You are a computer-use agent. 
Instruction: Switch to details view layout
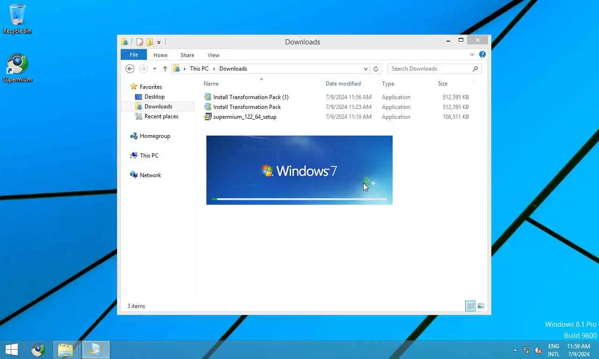tap(470, 306)
